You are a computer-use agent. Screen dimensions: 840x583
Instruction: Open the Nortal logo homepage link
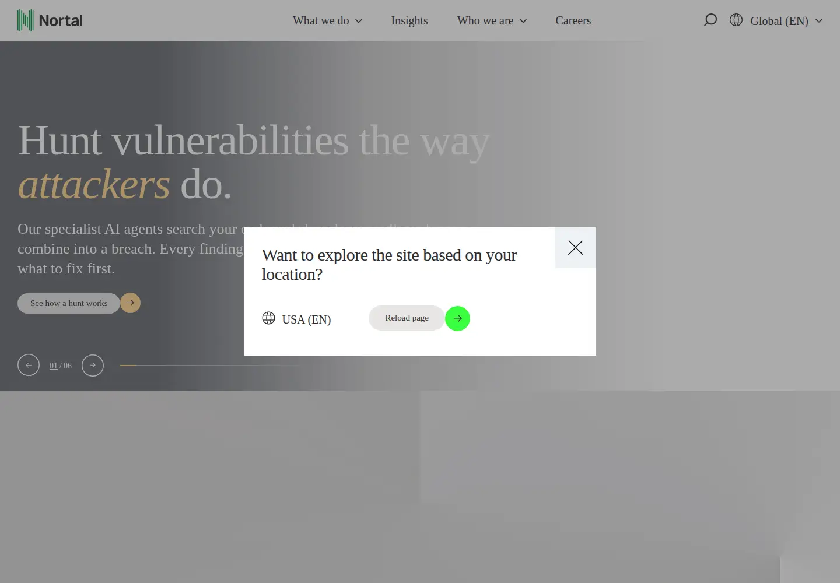[x=50, y=20]
